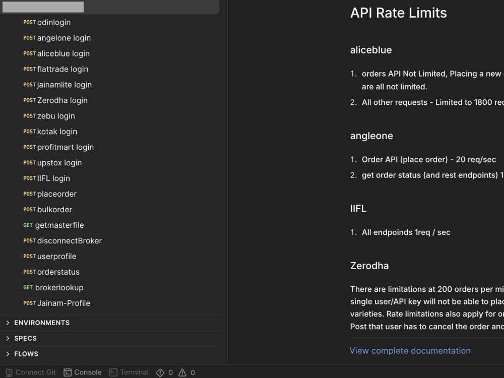504x378 pixels.
Task: Open the Console panel icon
Action: (x=67, y=372)
